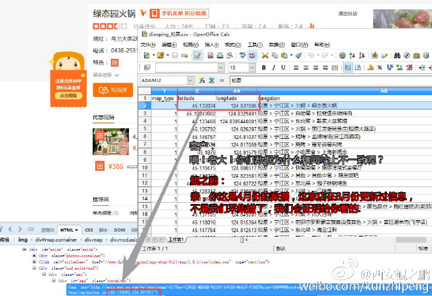The image size is (432, 296).
Task: Click div#map.container breadcrumb in Firebug
Action: point(56,240)
